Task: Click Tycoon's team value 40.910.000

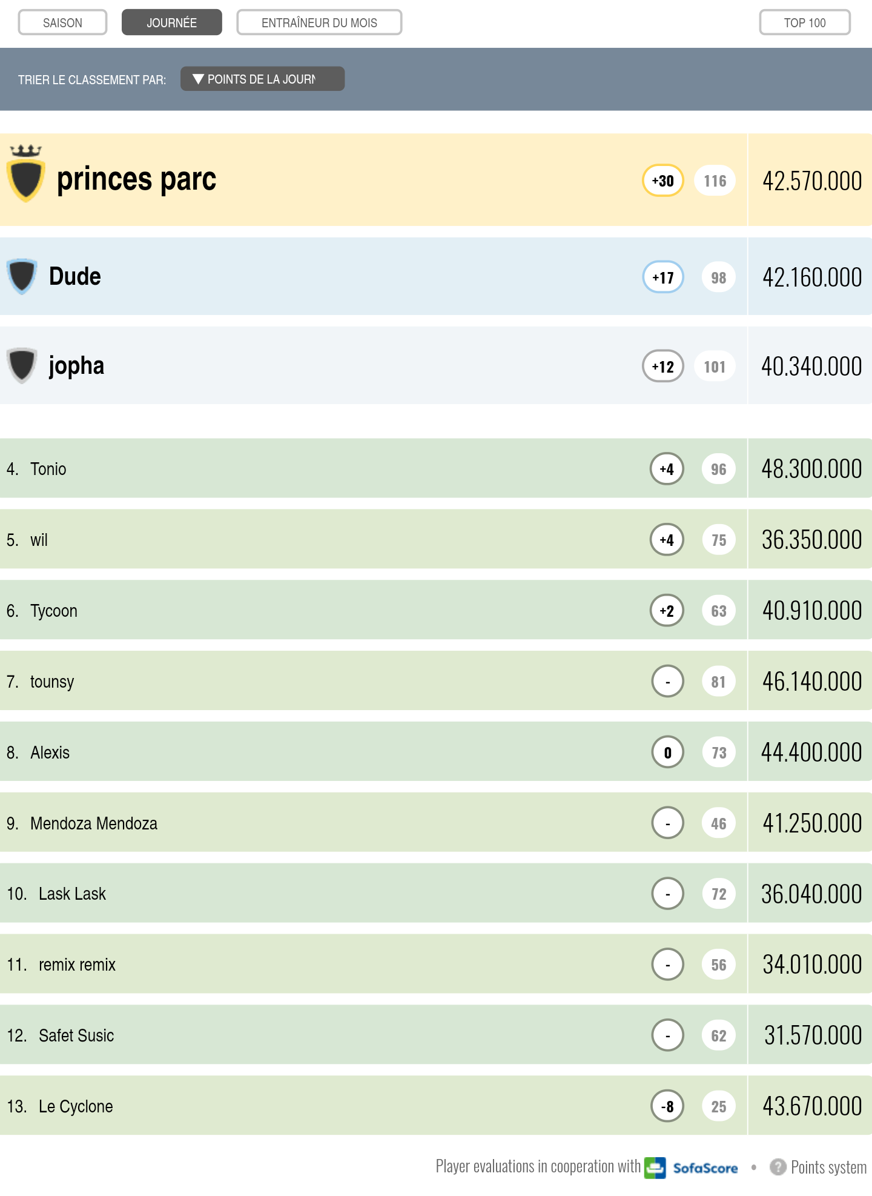Action: coord(811,611)
